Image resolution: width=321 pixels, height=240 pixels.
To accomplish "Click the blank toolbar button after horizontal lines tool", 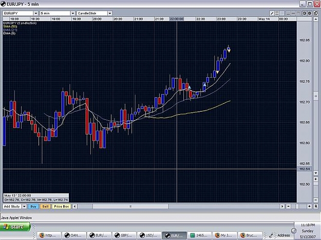I will (282, 13).
